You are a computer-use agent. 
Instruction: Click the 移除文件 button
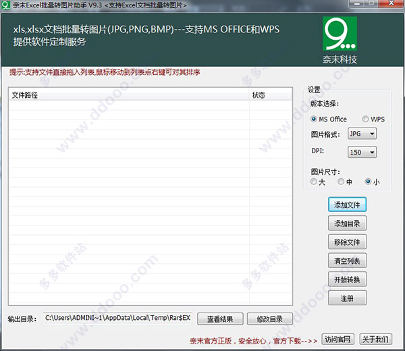point(347,242)
